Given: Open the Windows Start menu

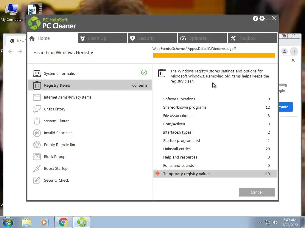Looking at the screenshot, I should point(8,222).
